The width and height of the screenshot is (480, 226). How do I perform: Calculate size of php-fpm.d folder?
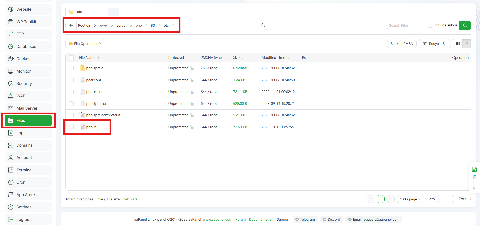[240, 68]
